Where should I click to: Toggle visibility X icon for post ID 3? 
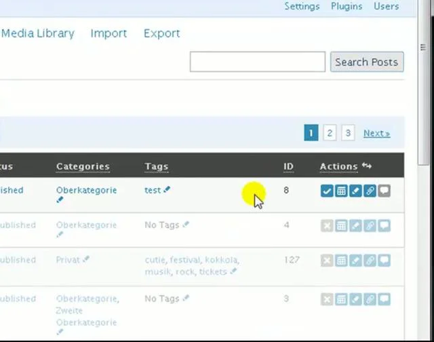327,299
